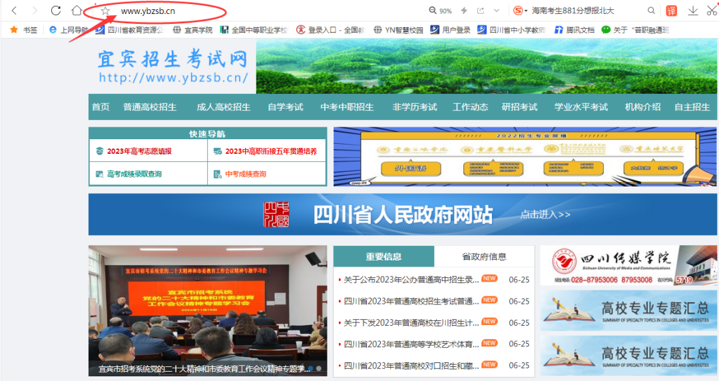Expand the address bar dropdown chevron
This screenshot has width=719, height=381.
pos(497,11)
